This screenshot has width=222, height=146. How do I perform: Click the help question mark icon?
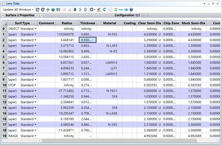click(131, 10)
